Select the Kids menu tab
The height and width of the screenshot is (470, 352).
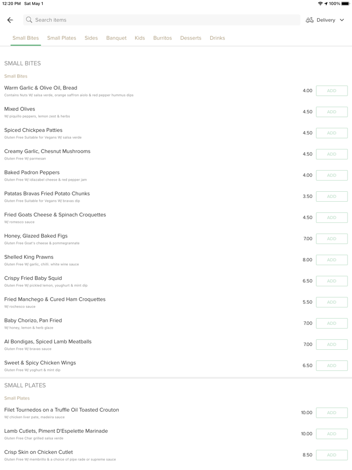pyautogui.click(x=140, y=38)
